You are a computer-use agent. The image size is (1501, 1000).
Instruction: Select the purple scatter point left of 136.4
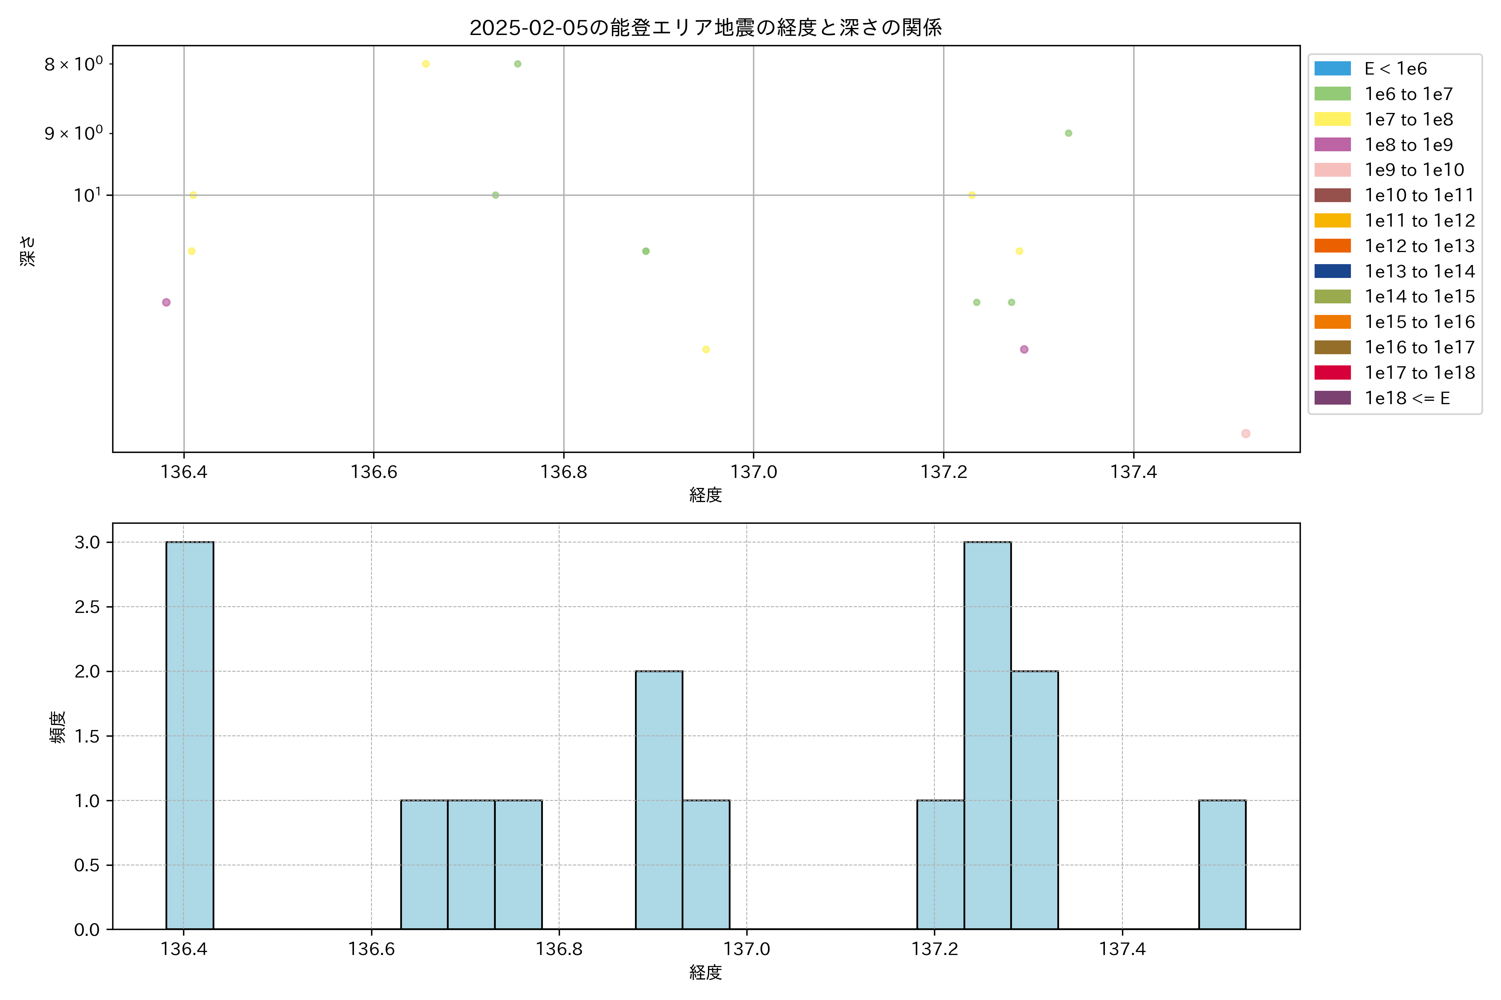coord(166,302)
